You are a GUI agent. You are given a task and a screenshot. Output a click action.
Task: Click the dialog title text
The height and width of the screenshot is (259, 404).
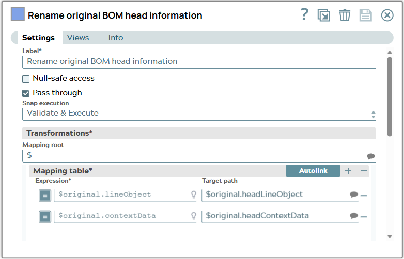coord(115,15)
